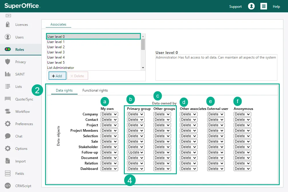Click the Add role button

[57, 76]
